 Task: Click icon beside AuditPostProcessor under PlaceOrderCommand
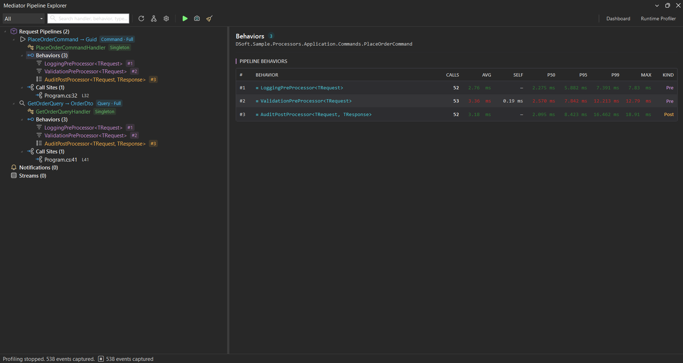[39, 79]
